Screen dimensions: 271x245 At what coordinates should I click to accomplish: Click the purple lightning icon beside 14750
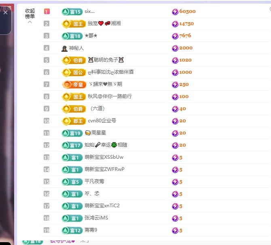tap(175, 24)
